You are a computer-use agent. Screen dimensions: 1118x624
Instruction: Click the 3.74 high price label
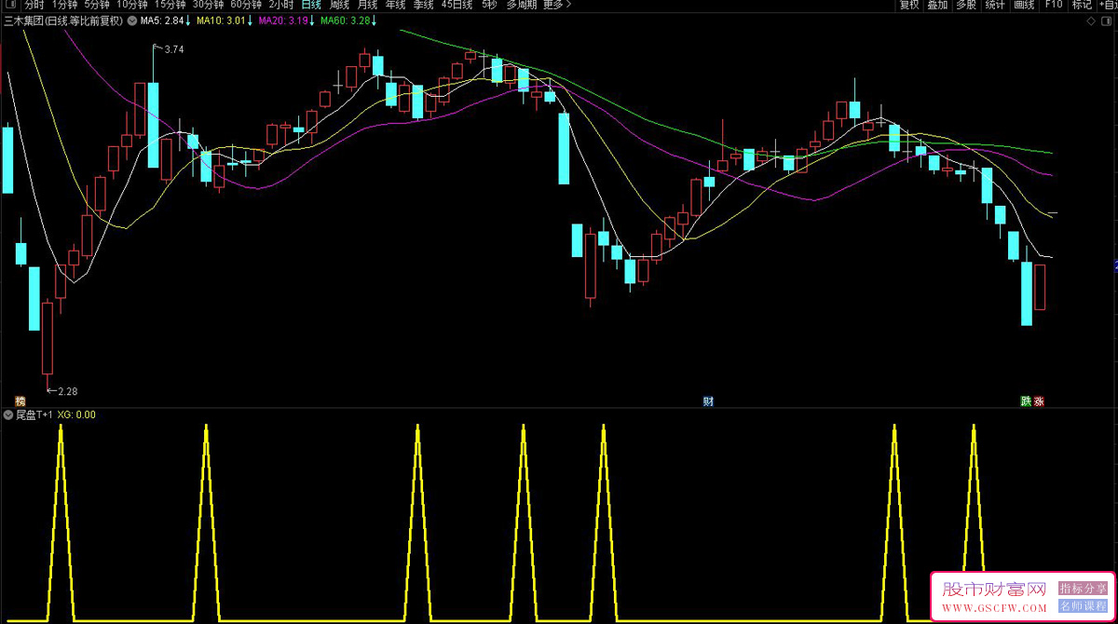[174, 49]
